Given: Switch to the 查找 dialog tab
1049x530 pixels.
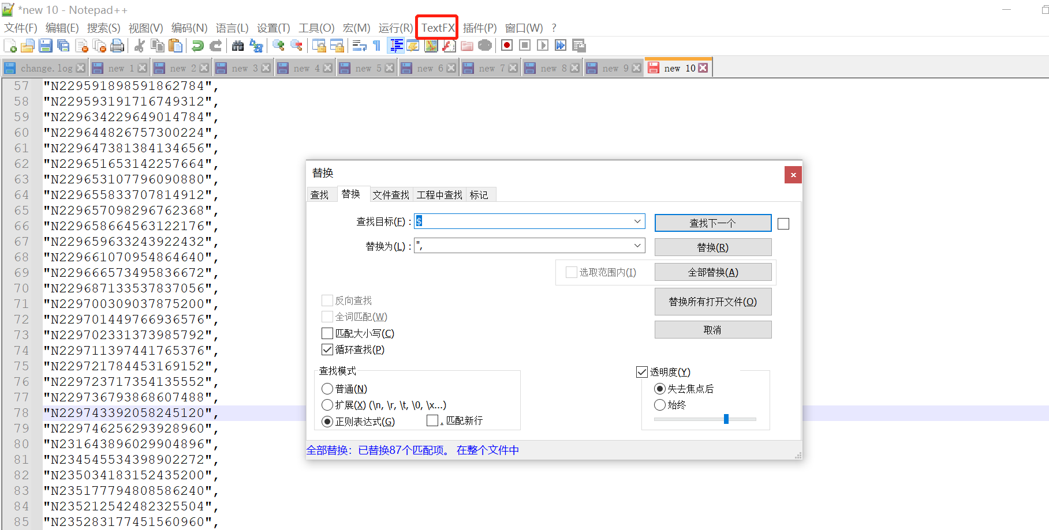Looking at the screenshot, I should [319, 195].
